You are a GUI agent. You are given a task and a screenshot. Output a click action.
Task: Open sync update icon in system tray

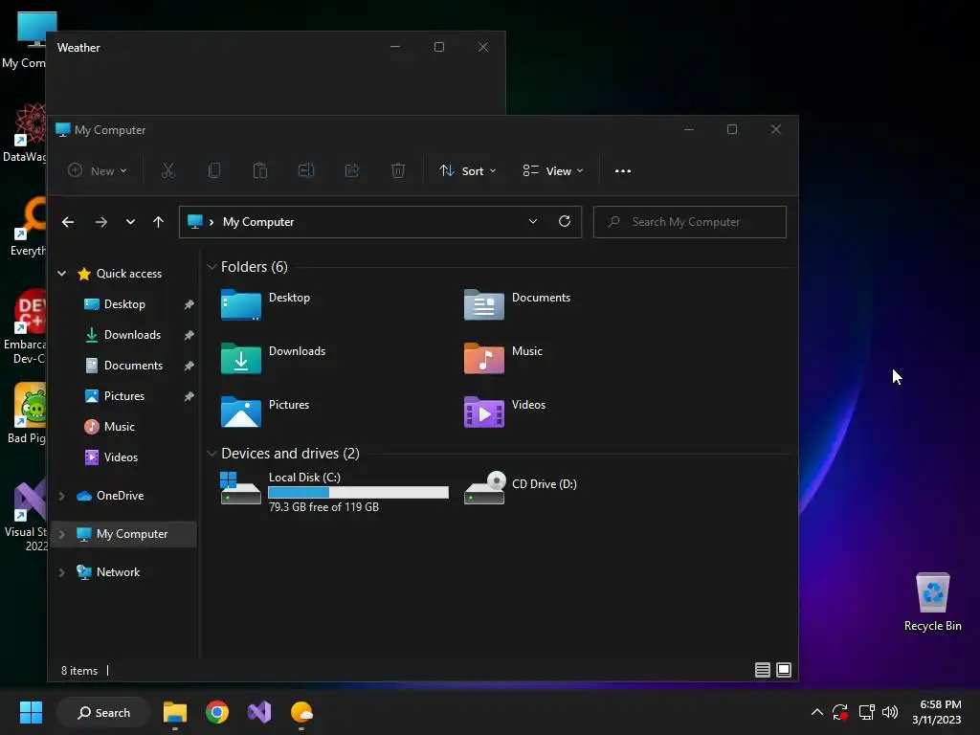click(840, 712)
